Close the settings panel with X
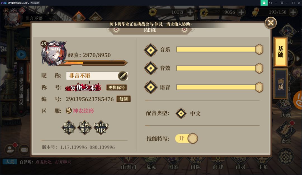This screenshot has width=302, height=175. click(x=271, y=23)
